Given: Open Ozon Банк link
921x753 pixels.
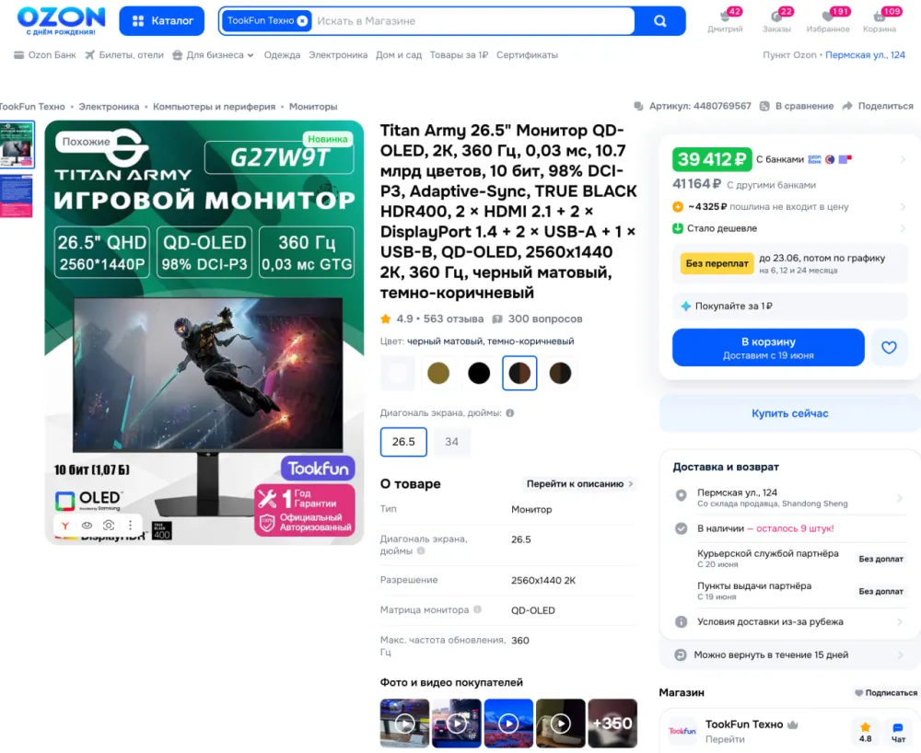Looking at the screenshot, I should pyautogui.click(x=45, y=54).
